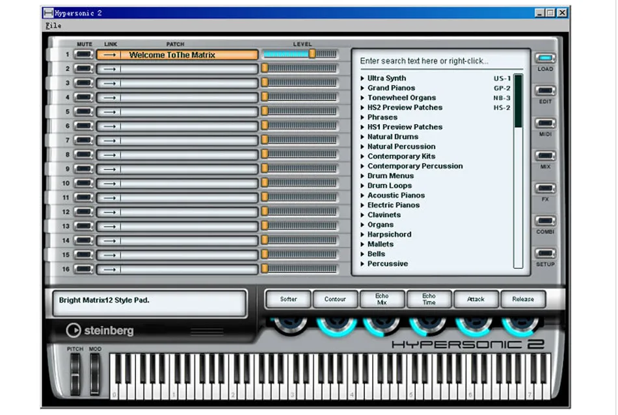Viewport: 618px width, 415px height.
Task: Expand the Ultra Synth category
Action: click(x=362, y=79)
